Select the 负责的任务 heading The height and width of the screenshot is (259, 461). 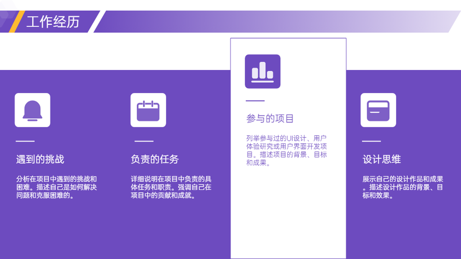click(154, 159)
